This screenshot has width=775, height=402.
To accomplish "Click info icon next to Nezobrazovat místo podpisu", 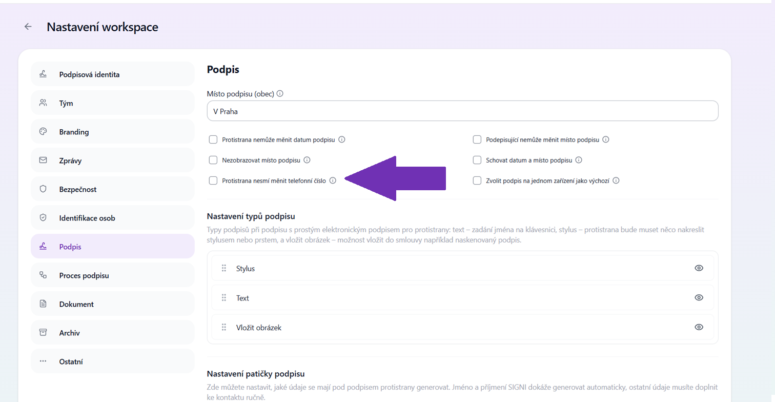I will [x=307, y=160].
